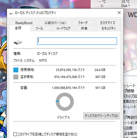Close the ローカル ディスク (F:) properties dialog
The image size is (137, 138).
[x=119, y=13]
